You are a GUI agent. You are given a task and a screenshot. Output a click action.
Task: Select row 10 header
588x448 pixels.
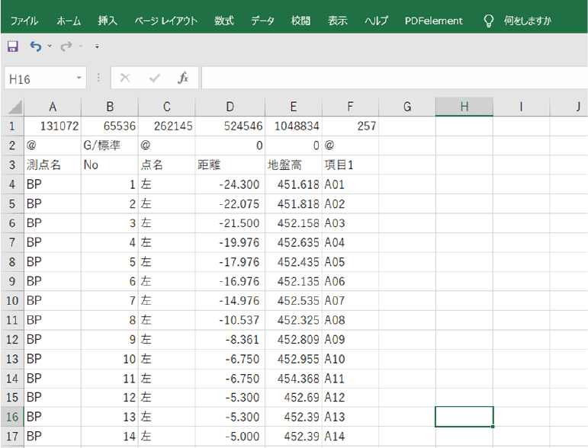12,300
